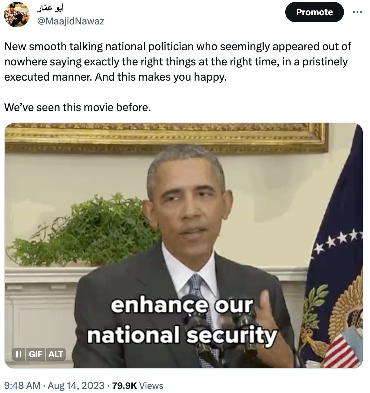This screenshot has height=393, width=370.
Task: Click the first paragraph of tweet text
Action: [178, 62]
